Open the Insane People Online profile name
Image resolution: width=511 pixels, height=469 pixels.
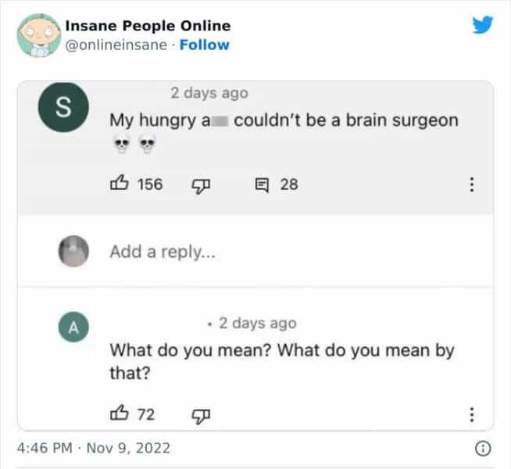tap(148, 26)
